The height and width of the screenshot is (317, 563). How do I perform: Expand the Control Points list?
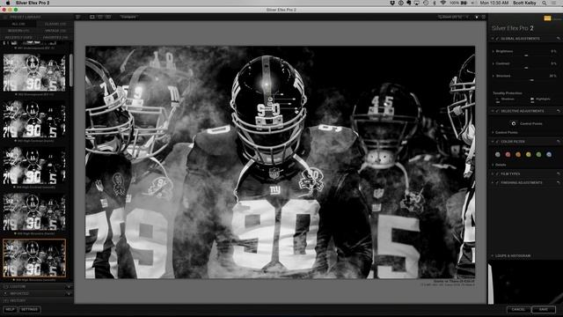click(493, 133)
